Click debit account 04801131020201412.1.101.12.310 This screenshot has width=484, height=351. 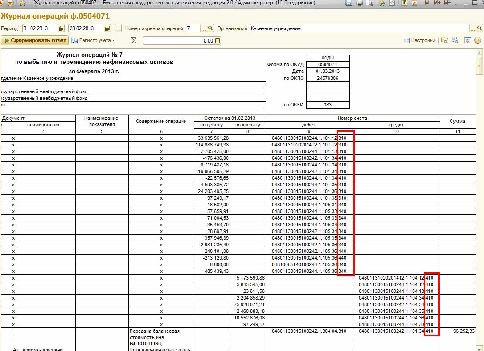pos(309,145)
